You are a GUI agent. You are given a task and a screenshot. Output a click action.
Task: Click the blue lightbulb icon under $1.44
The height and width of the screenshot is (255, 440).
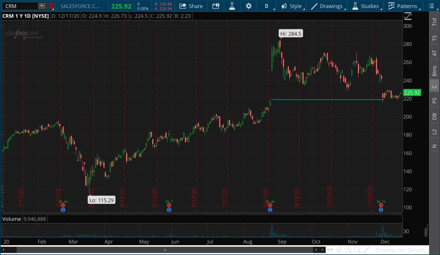270,210
